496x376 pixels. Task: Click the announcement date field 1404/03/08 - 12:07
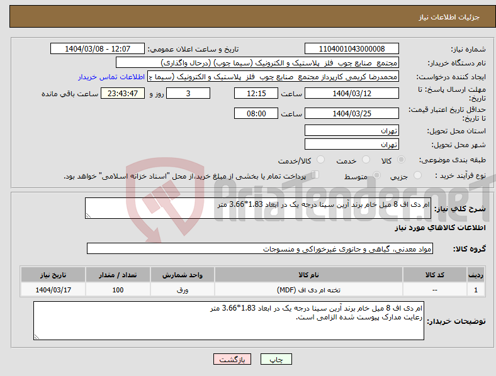pos(98,48)
